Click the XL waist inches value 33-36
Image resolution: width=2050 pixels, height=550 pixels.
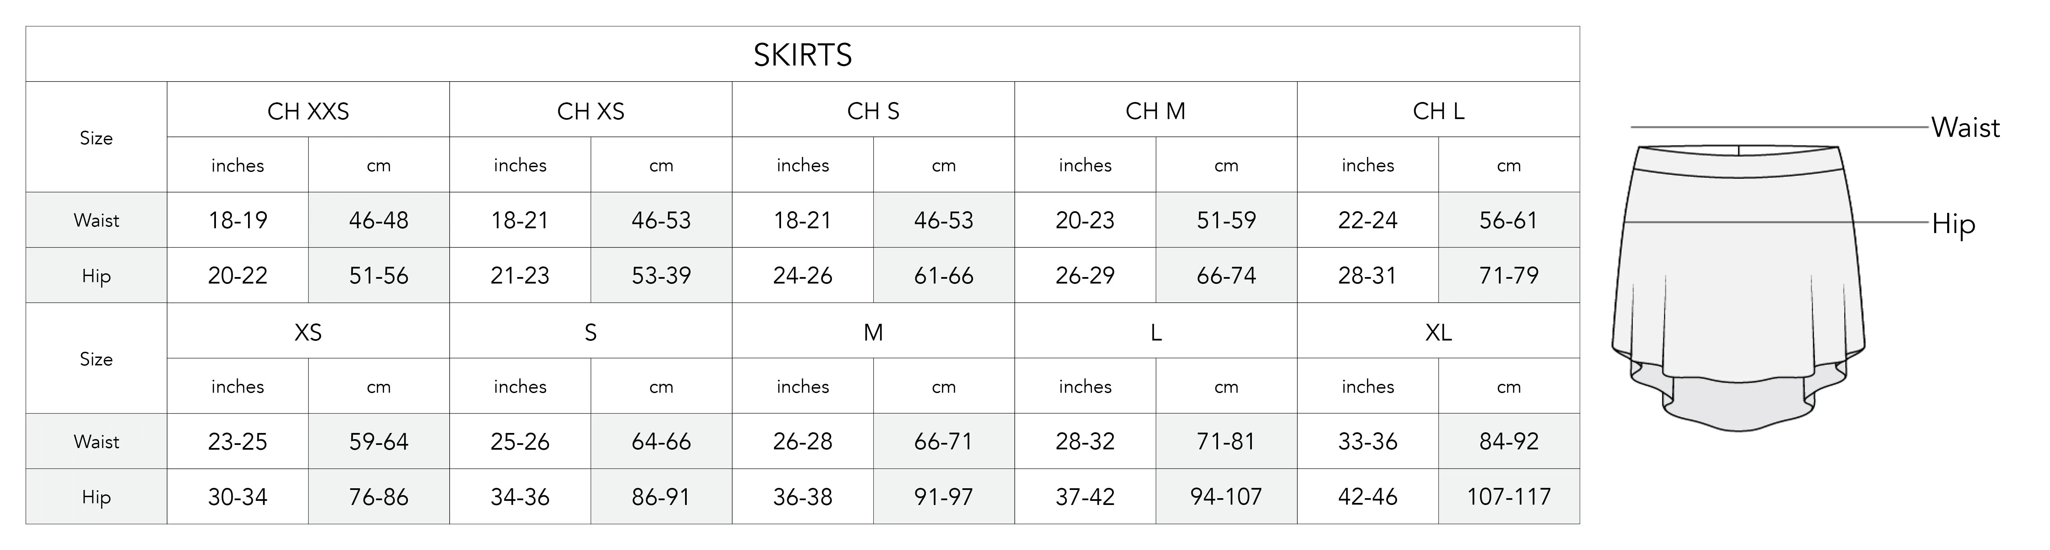1367,441
